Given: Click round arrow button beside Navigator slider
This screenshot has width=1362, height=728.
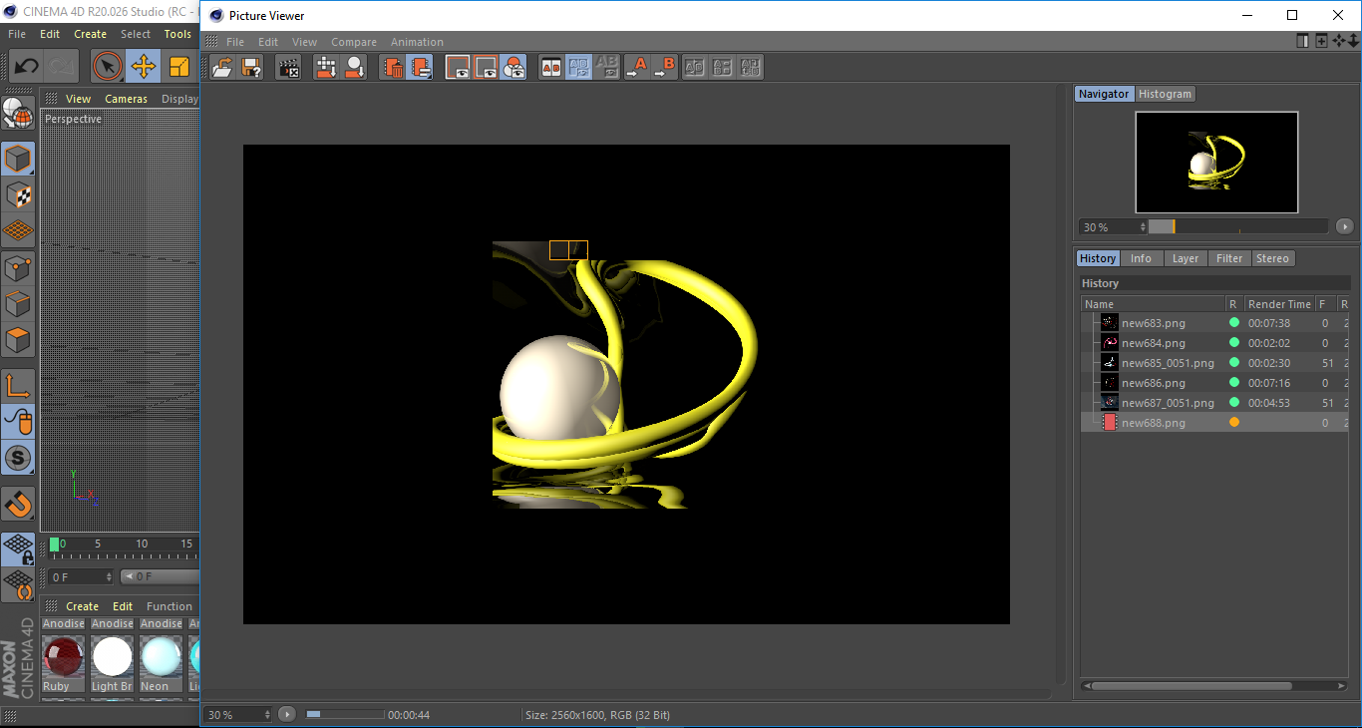Looking at the screenshot, I should tap(1344, 226).
